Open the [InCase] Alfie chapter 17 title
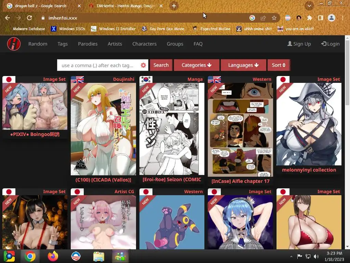Screen dimensions: 350x263 [240, 181]
